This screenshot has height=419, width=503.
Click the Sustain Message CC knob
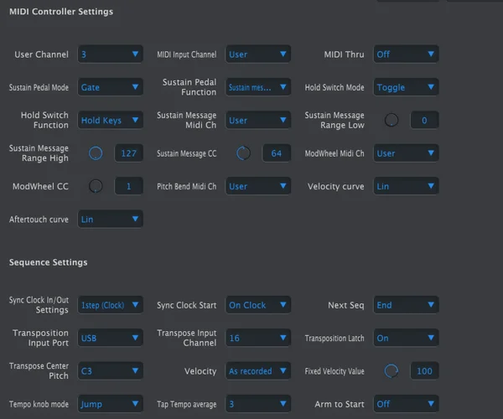point(243,153)
